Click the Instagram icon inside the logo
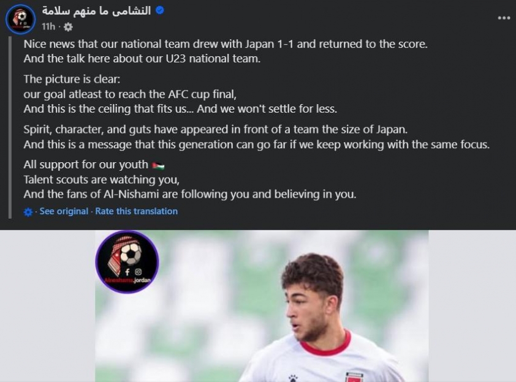516x382 pixels. (x=138, y=272)
